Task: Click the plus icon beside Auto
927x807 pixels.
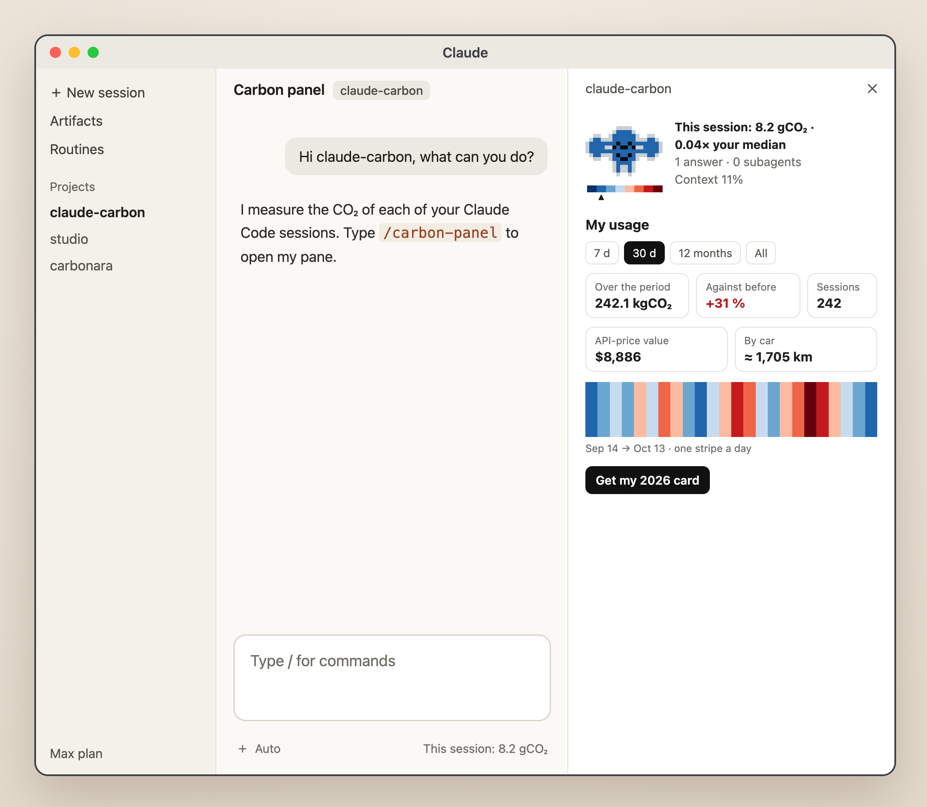Action: 242,749
